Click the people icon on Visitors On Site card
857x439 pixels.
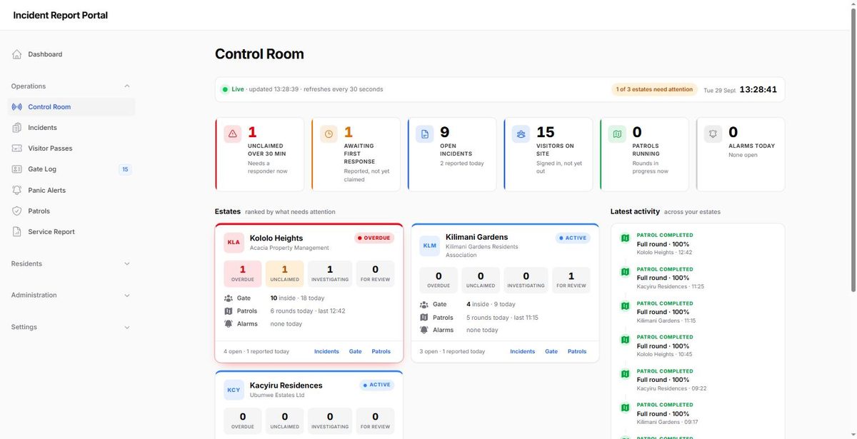click(x=521, y=134)
